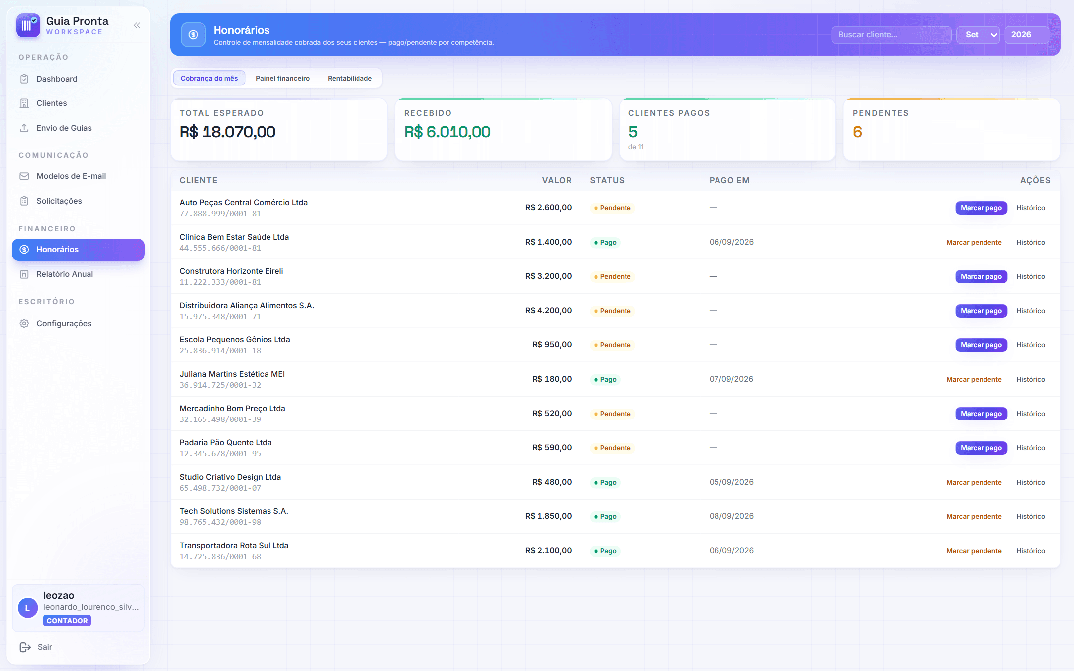Open Histórico for Escola Pequenos Gênios
This screenshot has height=671, width=1074.
(x=1030, y=345)
